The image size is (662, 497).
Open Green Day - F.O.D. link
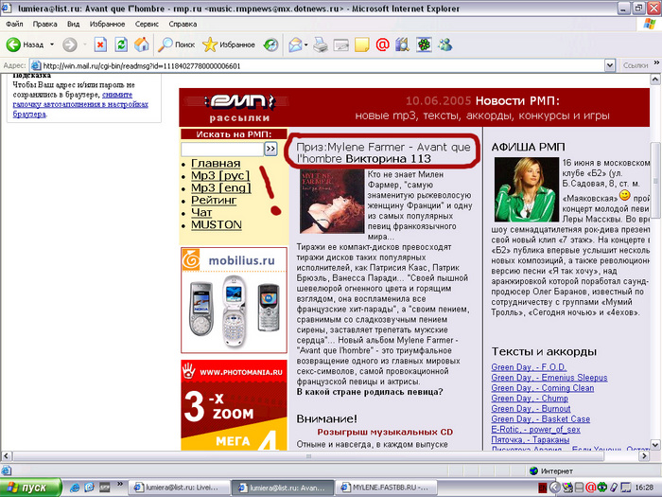click(x=529, y=367)
